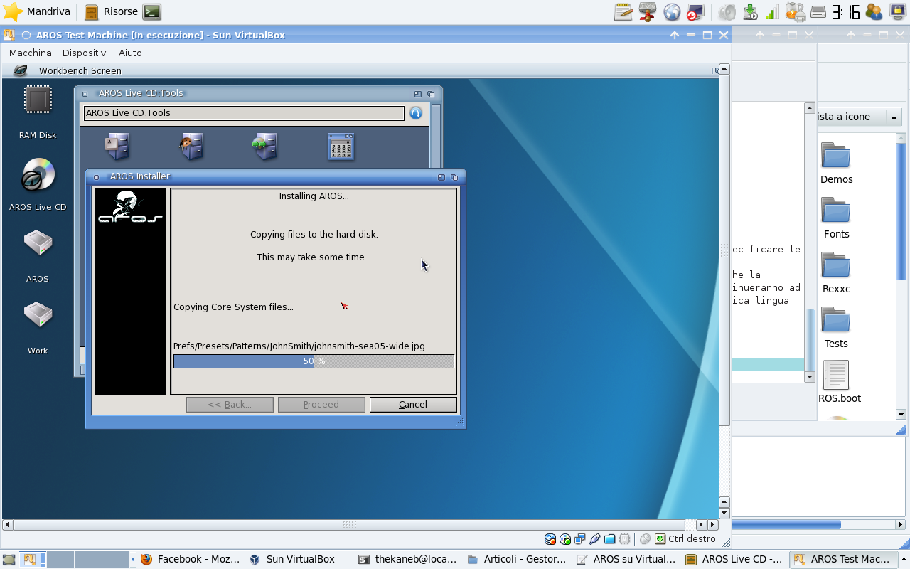Open the Aiuto menu
The width and height of the screenshot is (910, 569).
[130, 53]
